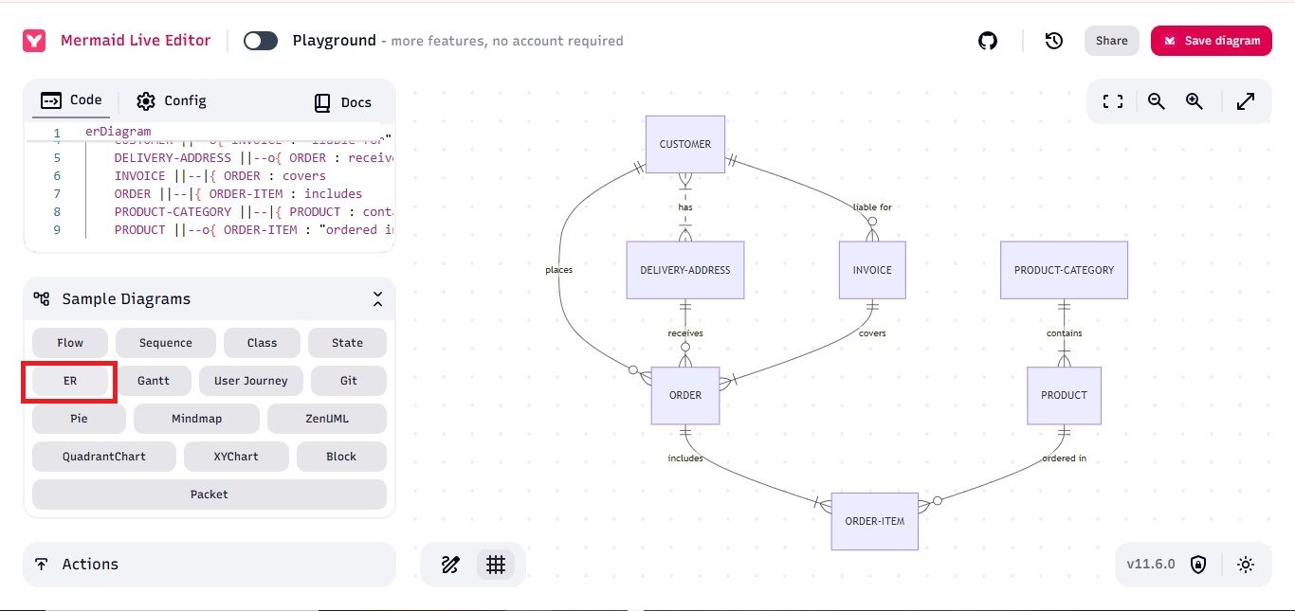Viewport: 1295px width, 611px height.
Task: Click the ORDER entity node
Action: [x=685, y=396]
